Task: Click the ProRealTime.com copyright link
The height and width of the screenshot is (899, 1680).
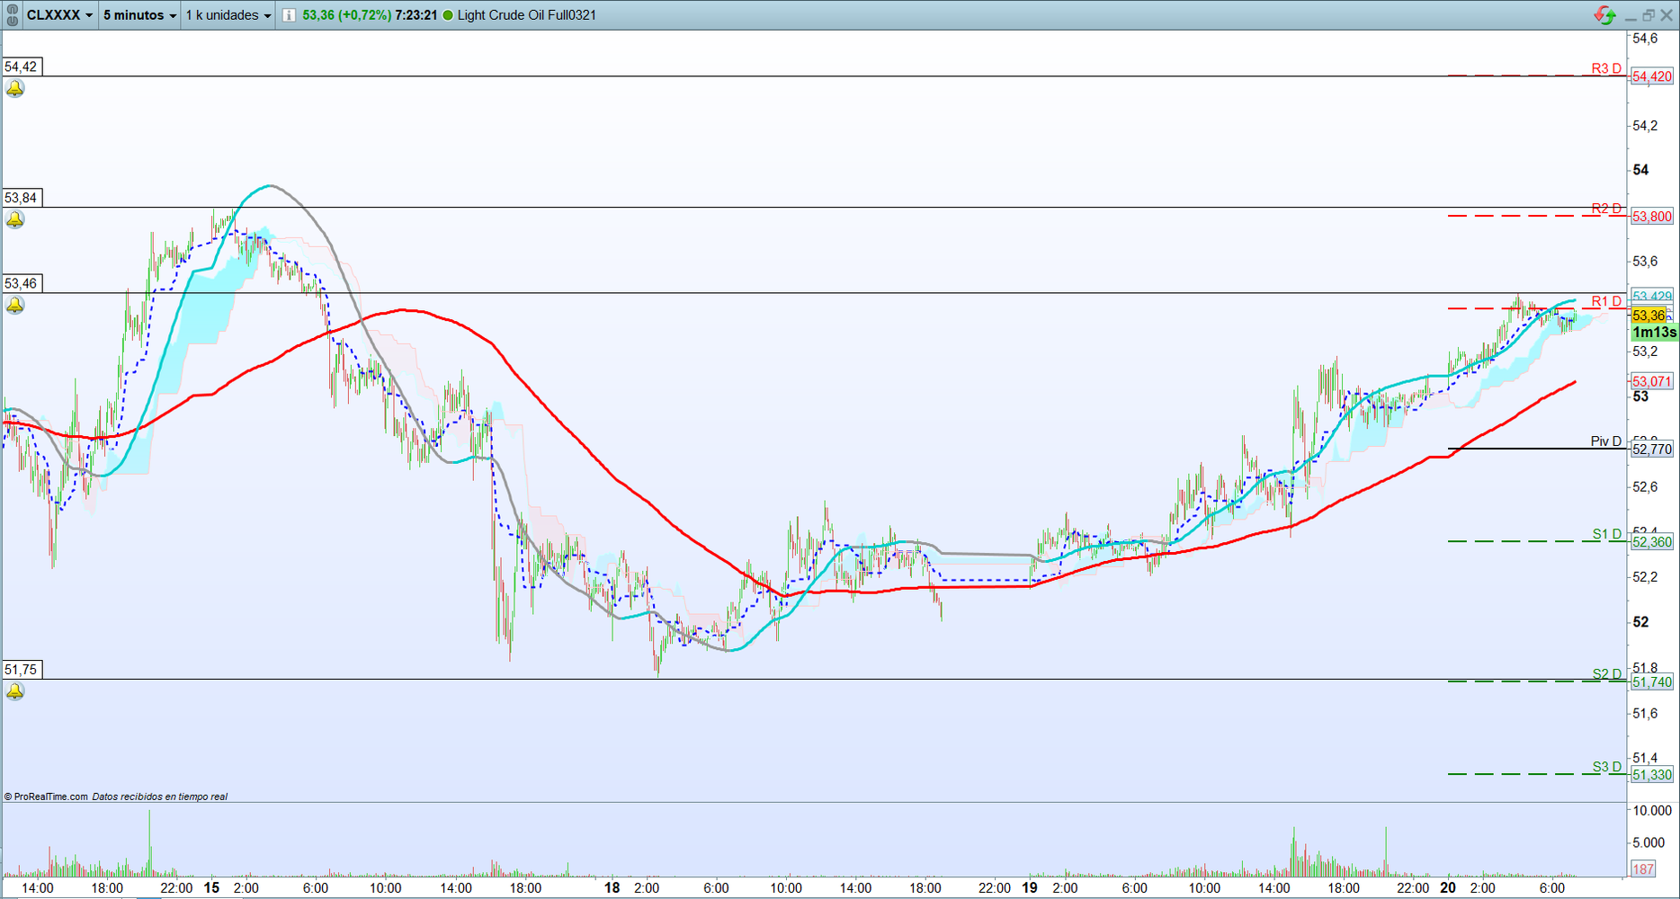Action: point(46,797)
